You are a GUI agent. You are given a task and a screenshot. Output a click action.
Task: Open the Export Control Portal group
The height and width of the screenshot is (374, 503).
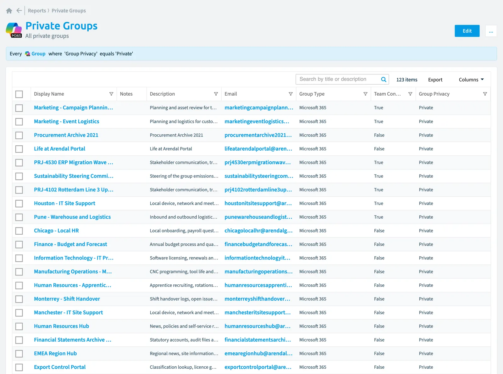pos(60,367)
